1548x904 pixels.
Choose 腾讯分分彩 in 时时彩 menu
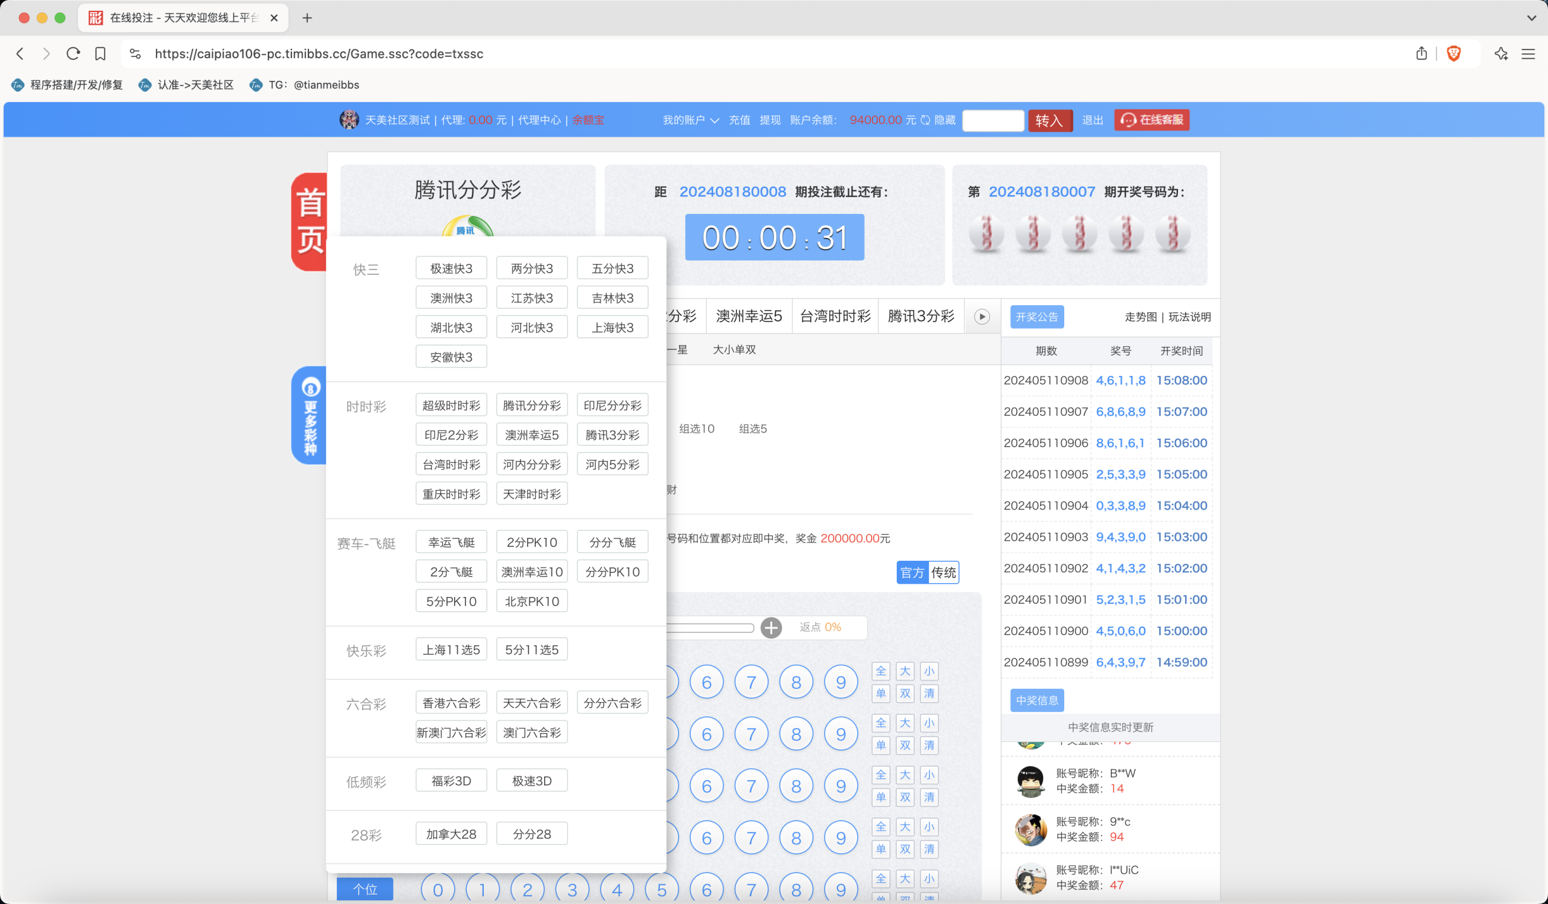click(532, 405)
